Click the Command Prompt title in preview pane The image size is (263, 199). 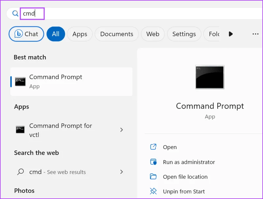[210, 106]
